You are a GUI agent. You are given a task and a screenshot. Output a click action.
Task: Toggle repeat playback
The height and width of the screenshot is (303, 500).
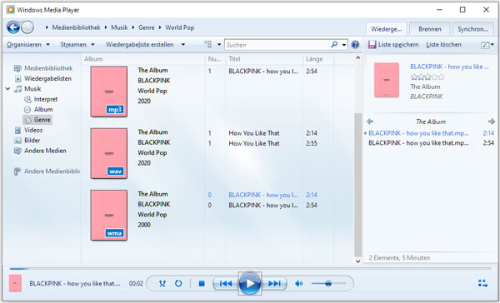(x=178, y=283)
